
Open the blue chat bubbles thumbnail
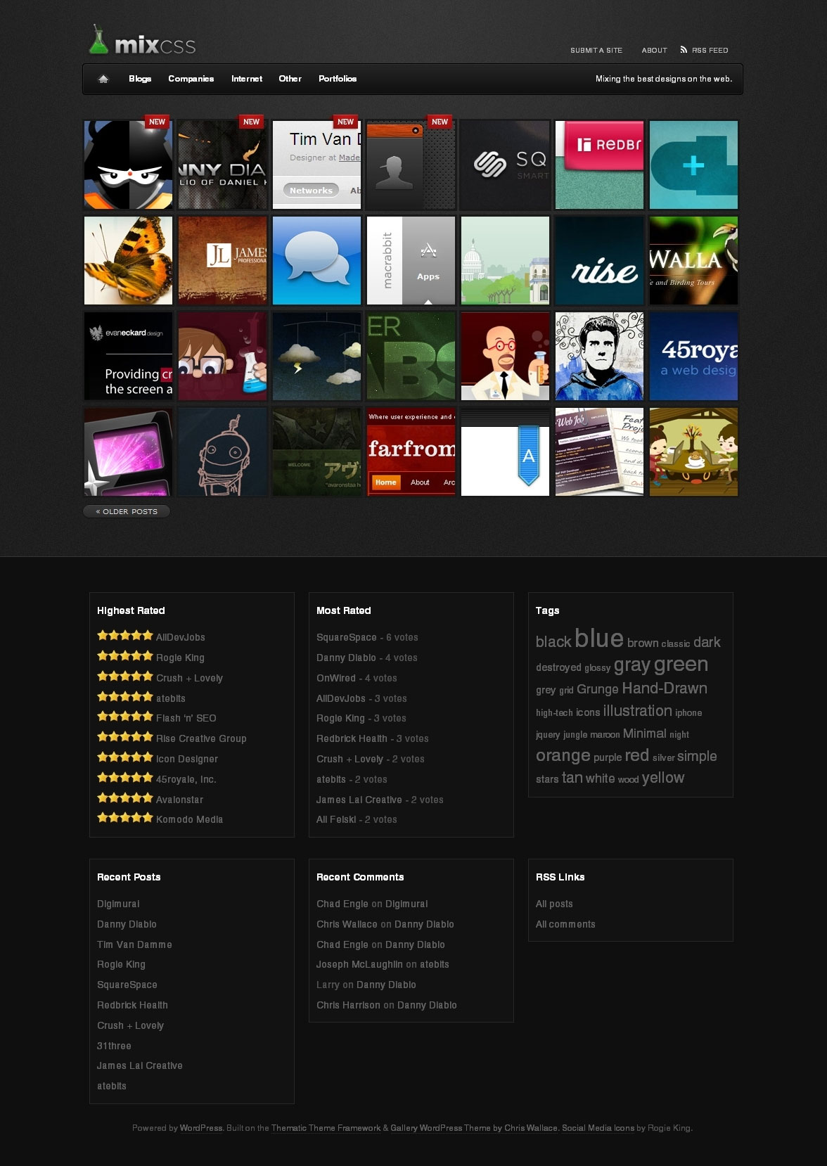316,260
